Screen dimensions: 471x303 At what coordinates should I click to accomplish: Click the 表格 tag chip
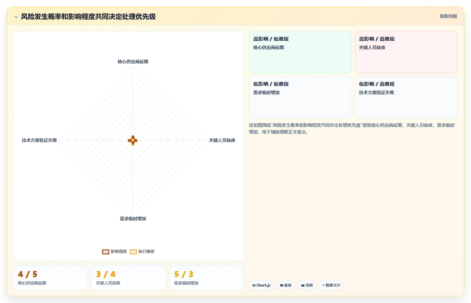point(286,285)
